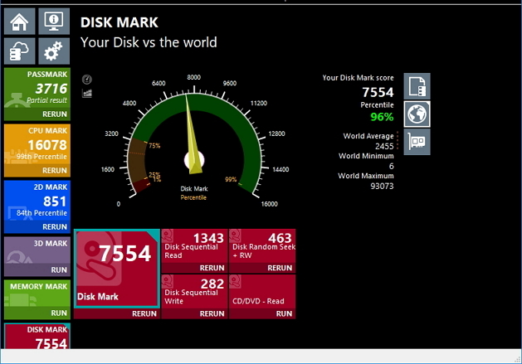Rerun the Disk Sequential Read test
The height and width of the screenshot is (364, 522).
(212, 268)
